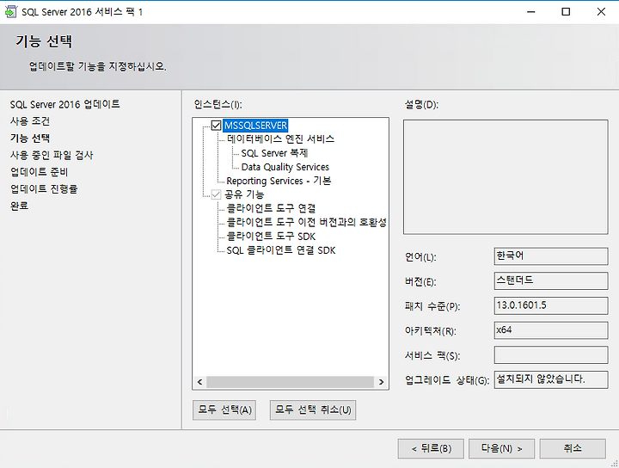Proceed with the 다음(N) button
This screenshot has width=619, height=468.
501,449
